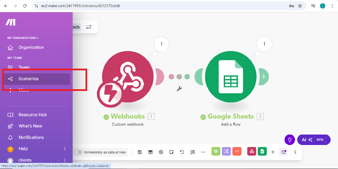Open Organization in the sidebar
Screen dimensions: 338x169
pyautogui.click(x=31, y=47)
